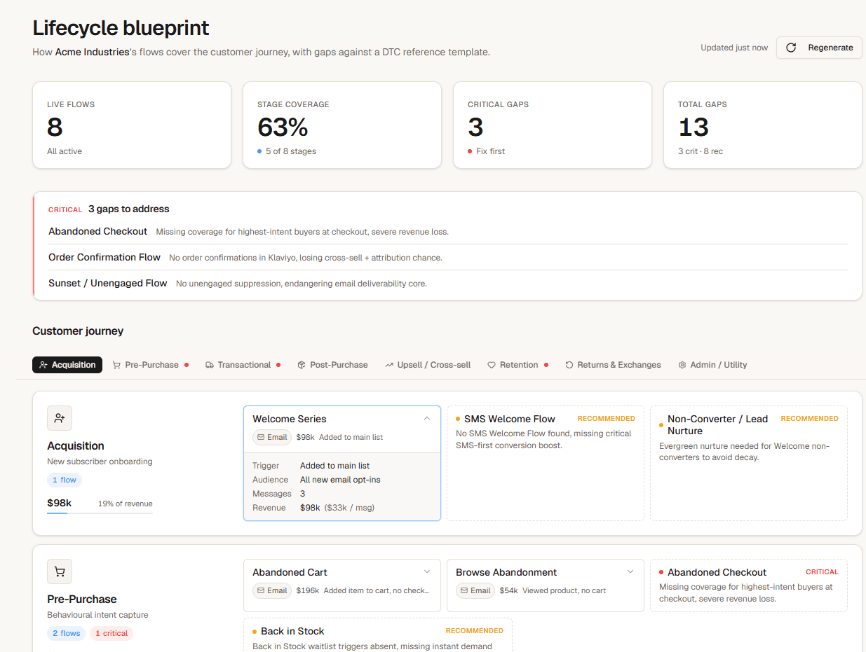Open the SMS Welcome Flow recommended gap card
Viewport: 866px width, 652px height.
click(546, 463)
